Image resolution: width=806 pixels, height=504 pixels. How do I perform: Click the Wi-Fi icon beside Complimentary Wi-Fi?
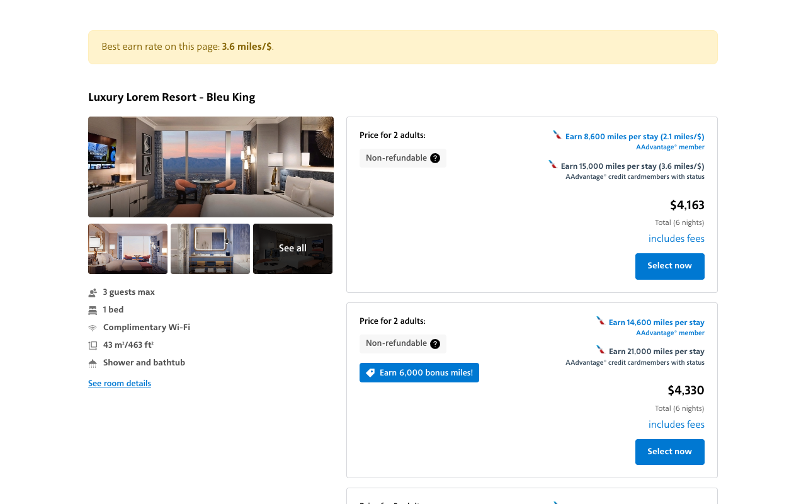93,328
